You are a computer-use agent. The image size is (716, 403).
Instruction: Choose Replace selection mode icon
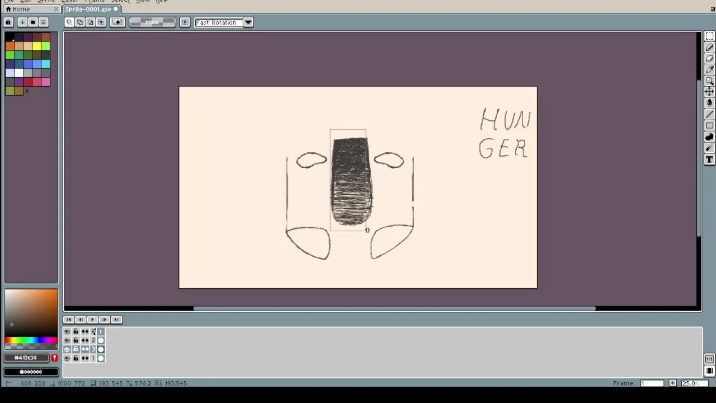[69, 22]
